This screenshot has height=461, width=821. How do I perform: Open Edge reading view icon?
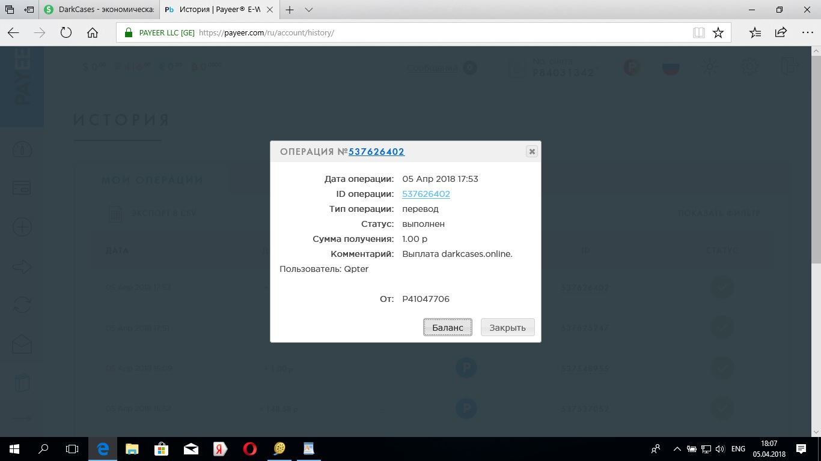tap(698, 33)
